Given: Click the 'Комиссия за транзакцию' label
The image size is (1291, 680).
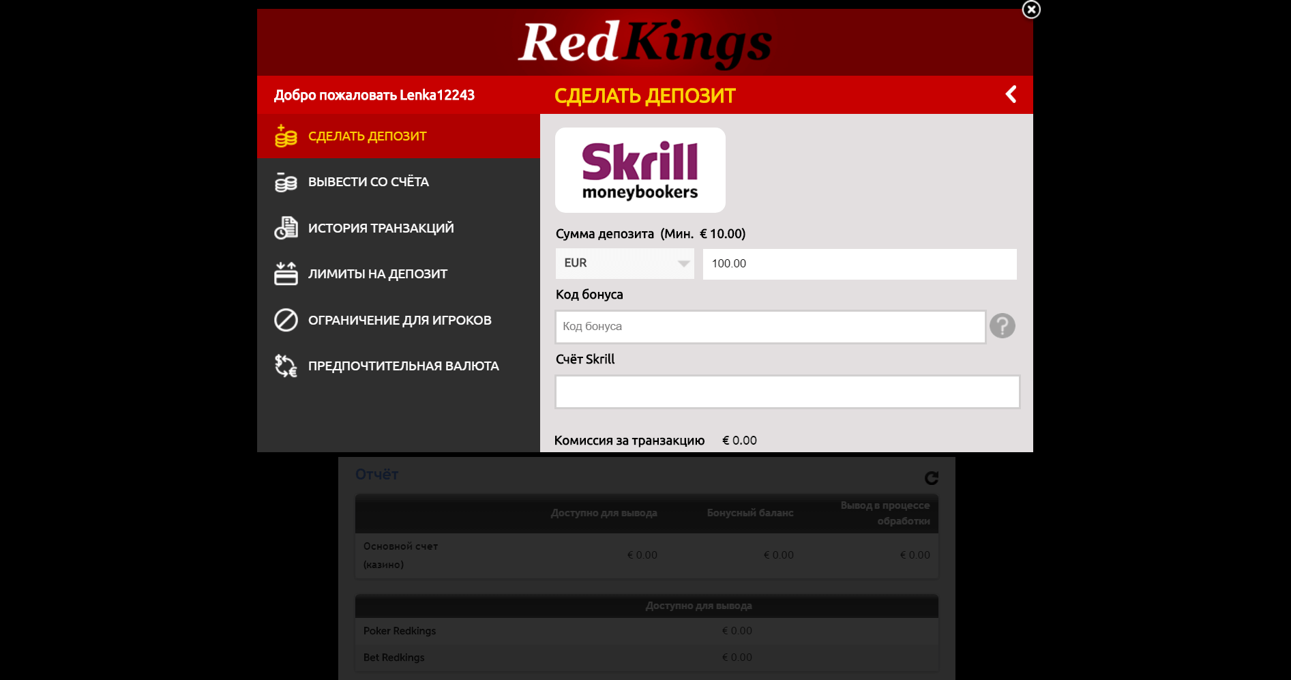Looking at the screenshot, I should pyautogui.click(x=629, y=441).
